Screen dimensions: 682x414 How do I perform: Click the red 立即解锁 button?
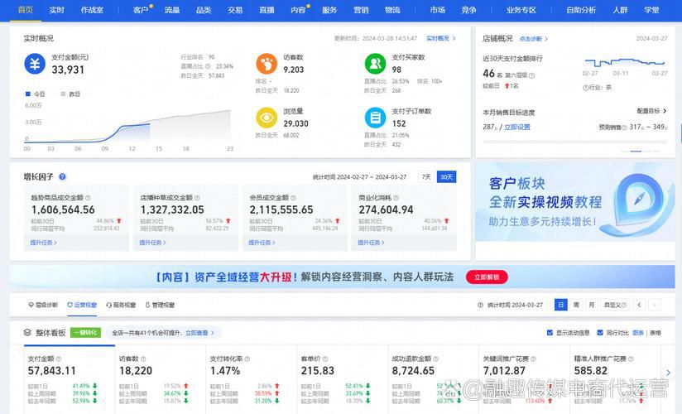click(487, 277)
